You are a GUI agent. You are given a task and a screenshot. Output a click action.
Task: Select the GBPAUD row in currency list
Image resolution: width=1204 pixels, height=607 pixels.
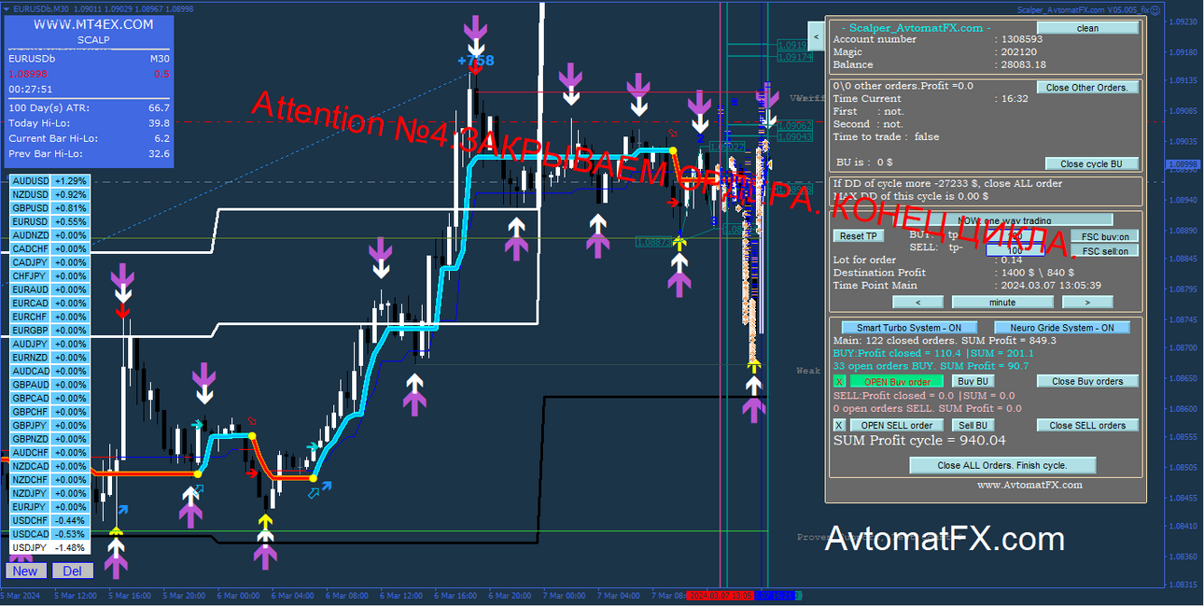click(x=49, y=384)
